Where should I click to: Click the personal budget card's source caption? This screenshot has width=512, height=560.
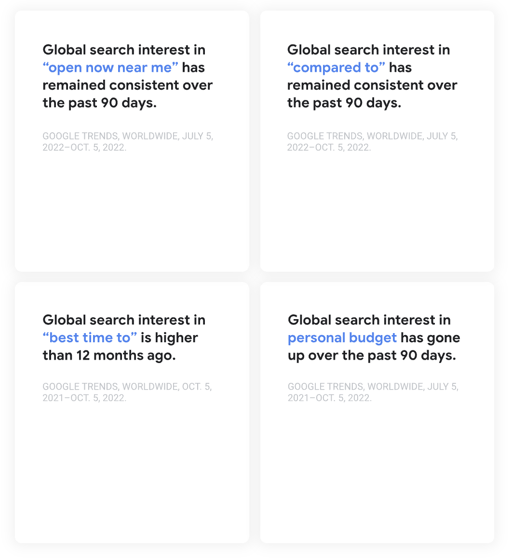click(x=373, y=392)
